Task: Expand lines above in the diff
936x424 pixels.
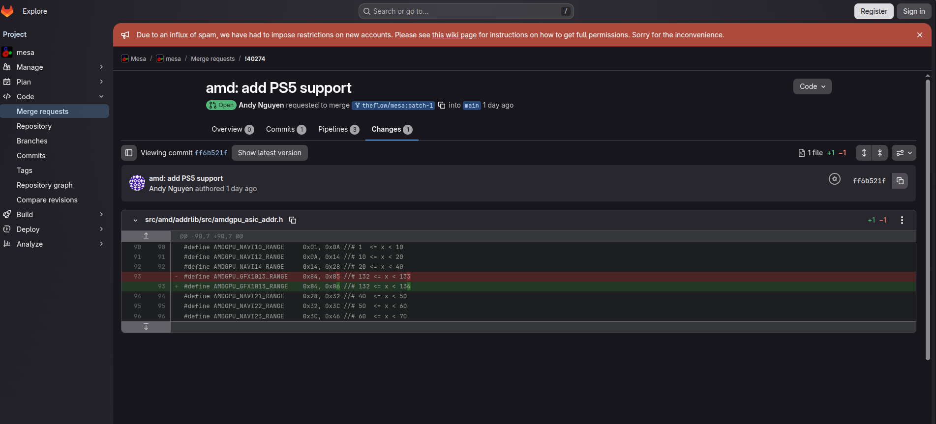Action: pyautogui.click(x=146, y=236)
